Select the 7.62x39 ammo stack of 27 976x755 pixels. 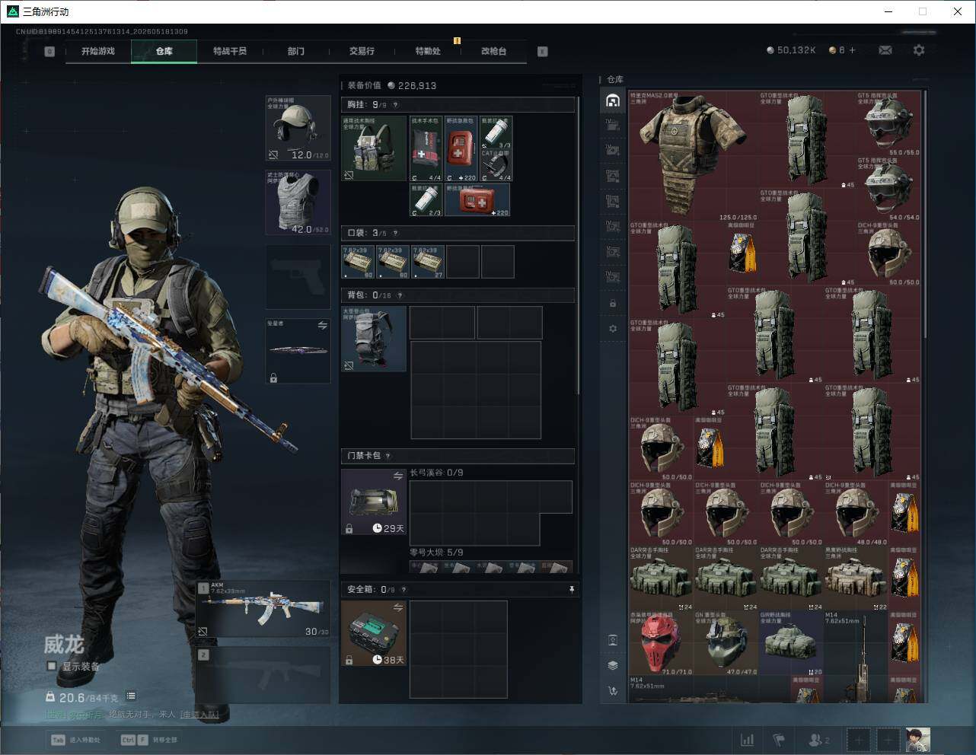point(428,261)
